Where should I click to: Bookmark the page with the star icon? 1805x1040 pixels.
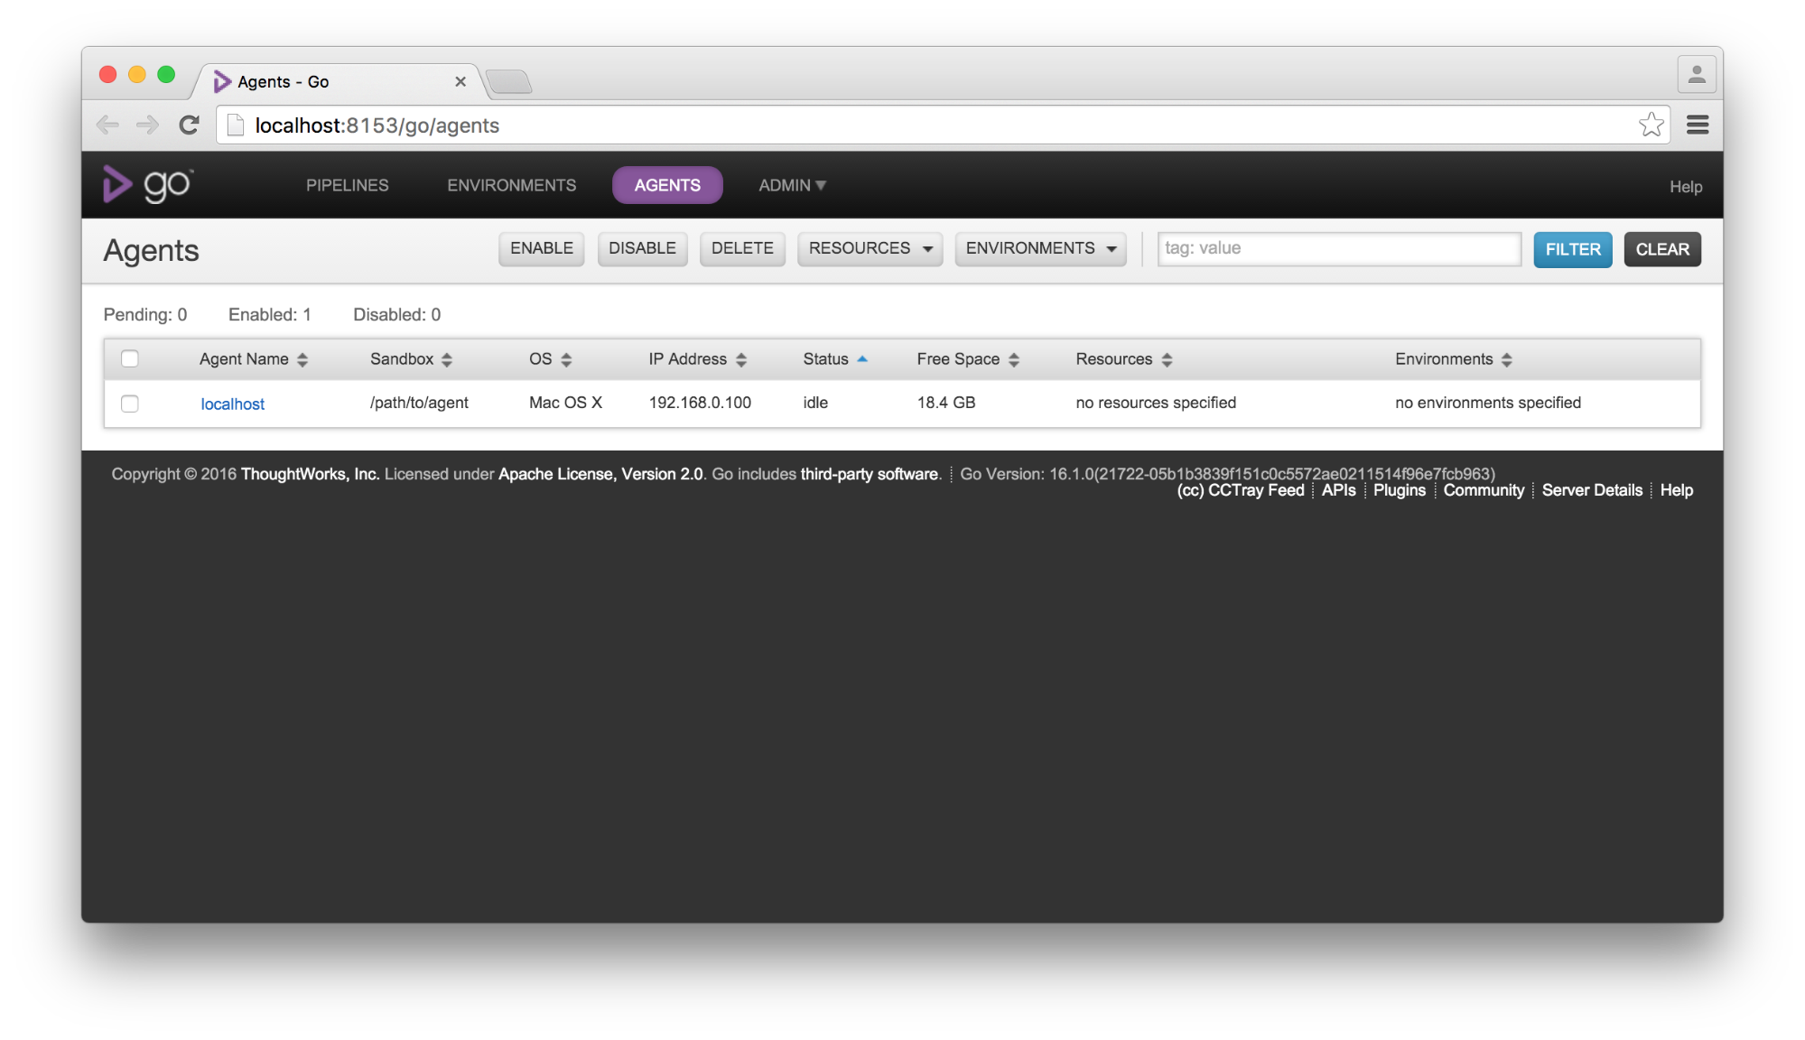point(1652,125)
